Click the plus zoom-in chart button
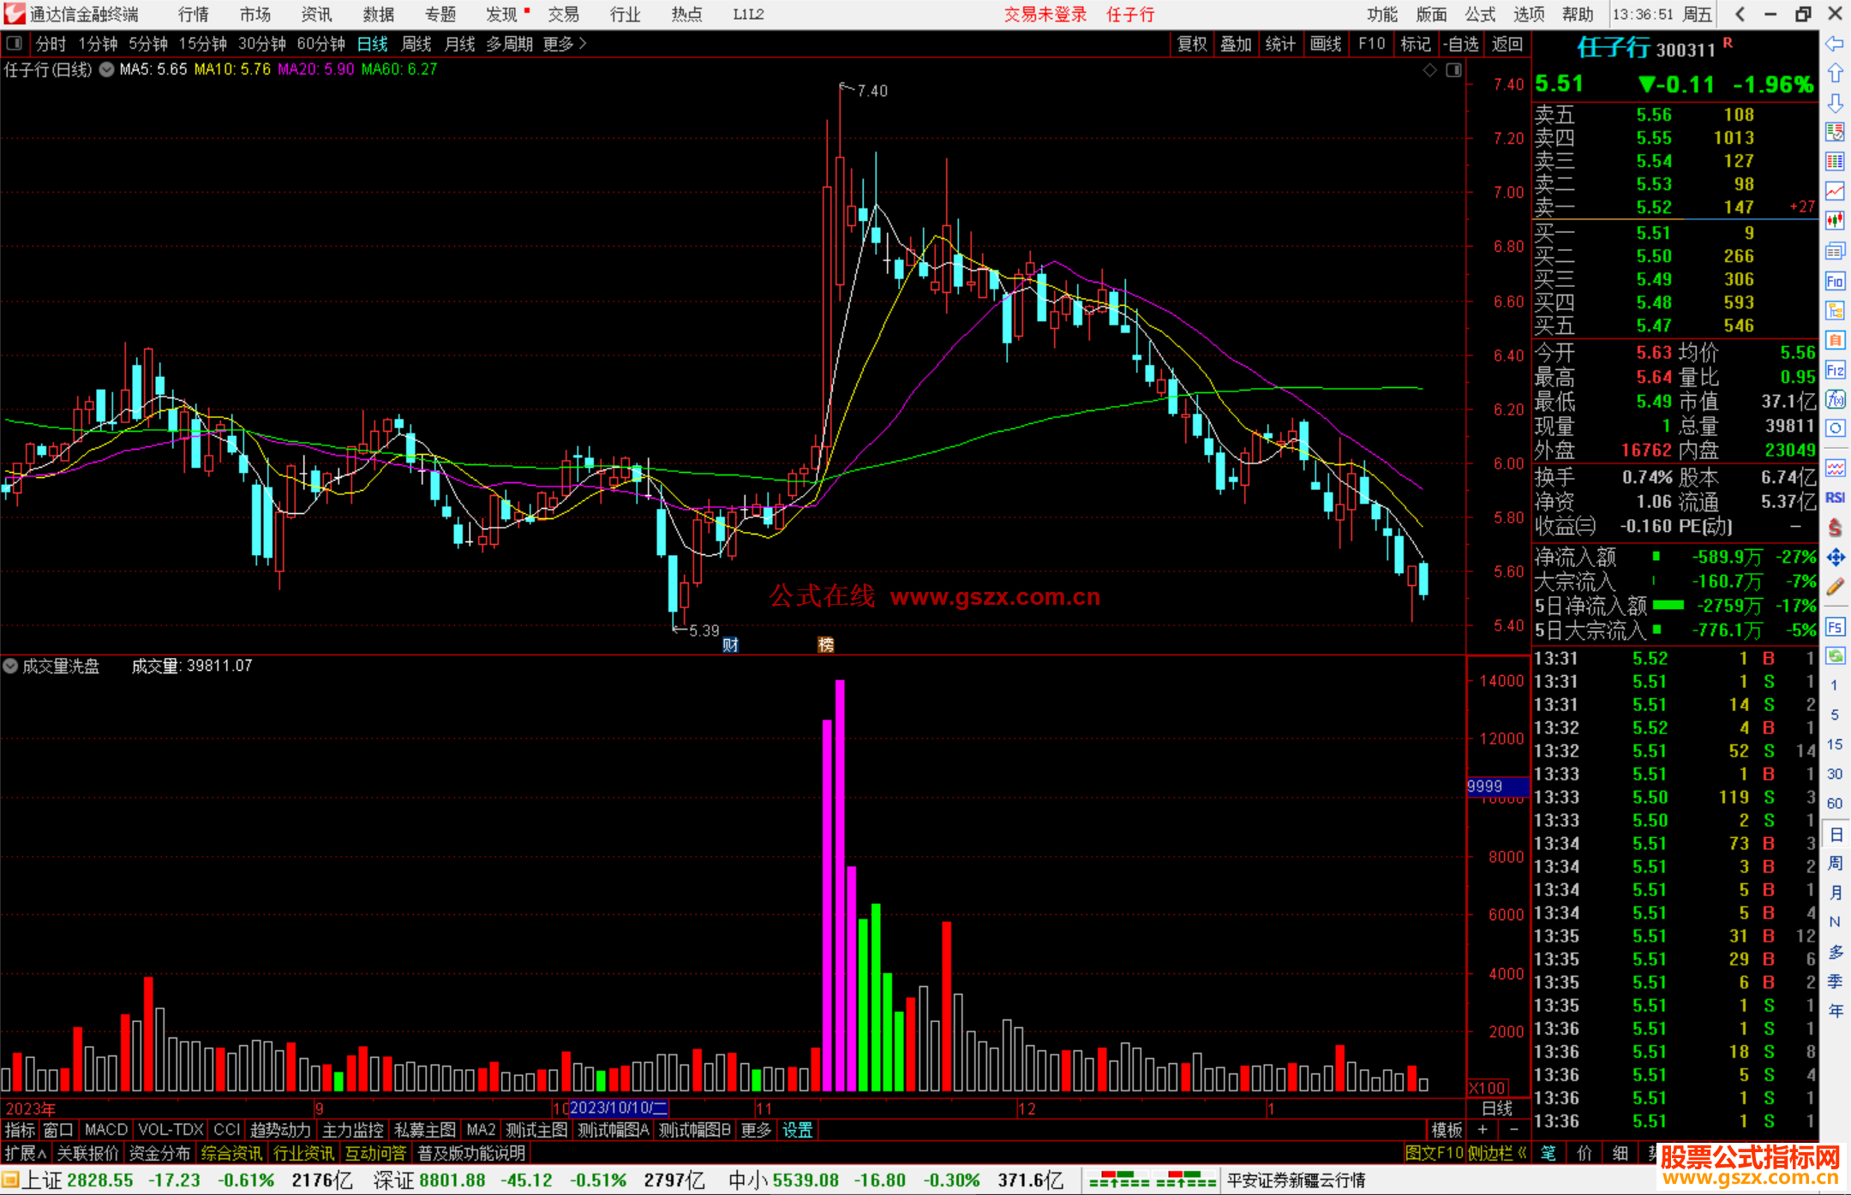Screen dimensions: 1851x1195 pos(1483,1130)
